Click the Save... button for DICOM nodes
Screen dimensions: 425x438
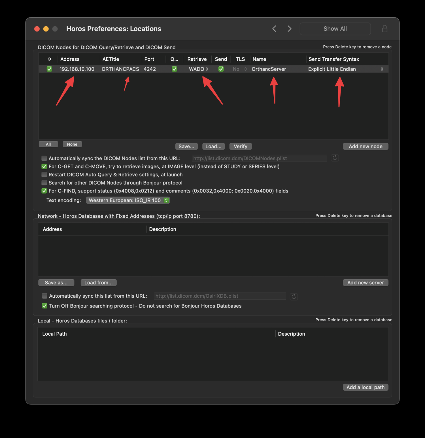click(186, 146)
